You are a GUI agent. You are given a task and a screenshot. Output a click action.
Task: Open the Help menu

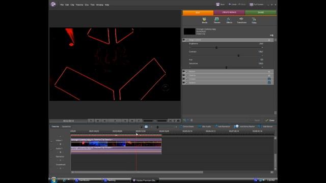coord(107,5)
